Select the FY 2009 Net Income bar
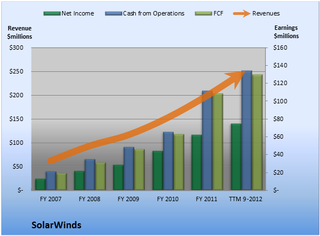Viewport: 320px width, 236px height. pyautogui.click(x=118, y=177)
